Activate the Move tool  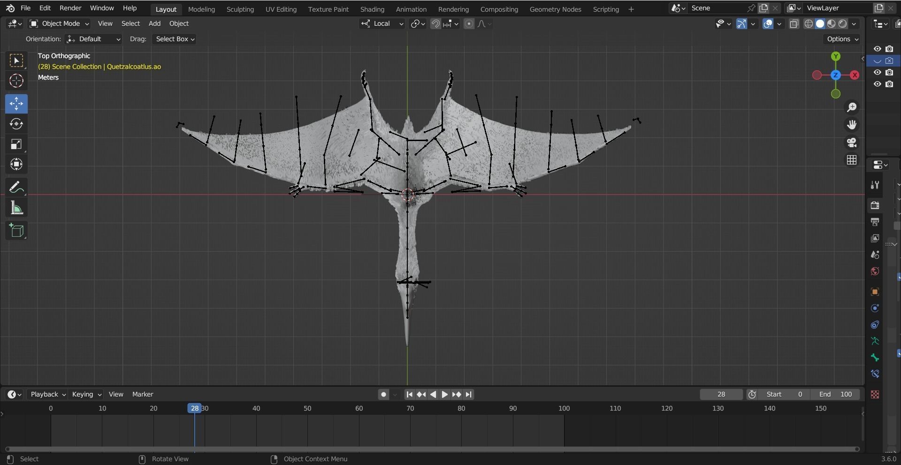pos(16,104)
